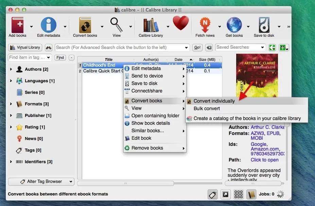Expand the Identifiers [3] category
Image resolution: width=315 pixels, height=206 pixels.
(11, 162)
